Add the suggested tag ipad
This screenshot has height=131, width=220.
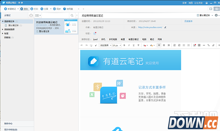tap(95, 40)
